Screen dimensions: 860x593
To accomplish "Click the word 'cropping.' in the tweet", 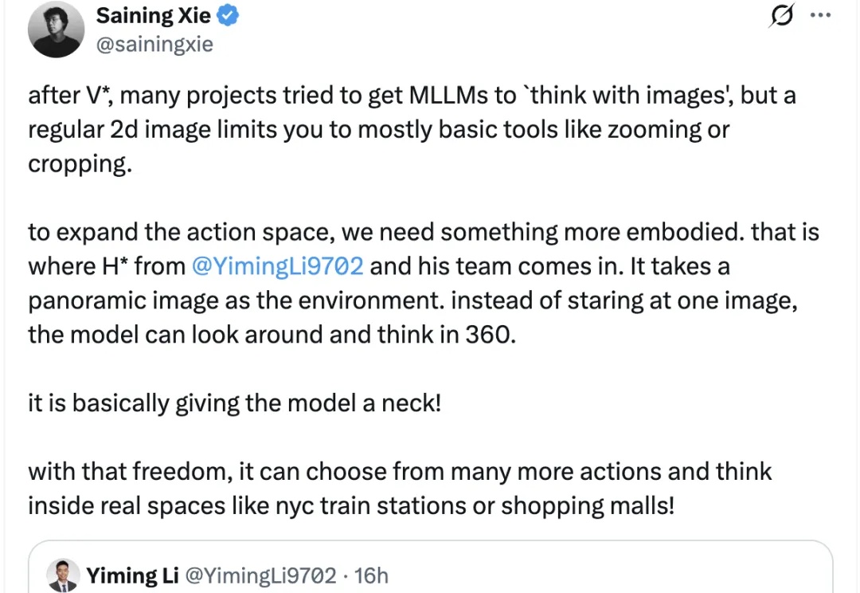I will coord(79,163).
